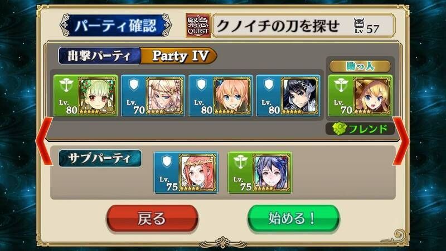Tap the blonde Lv. 70 helper character
Screen dimensions: 446x251
tap(360, 95)
